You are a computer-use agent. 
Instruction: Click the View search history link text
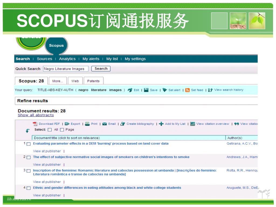(229, 90)
